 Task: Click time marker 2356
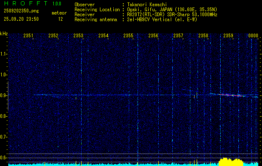(x=153, y=35)
